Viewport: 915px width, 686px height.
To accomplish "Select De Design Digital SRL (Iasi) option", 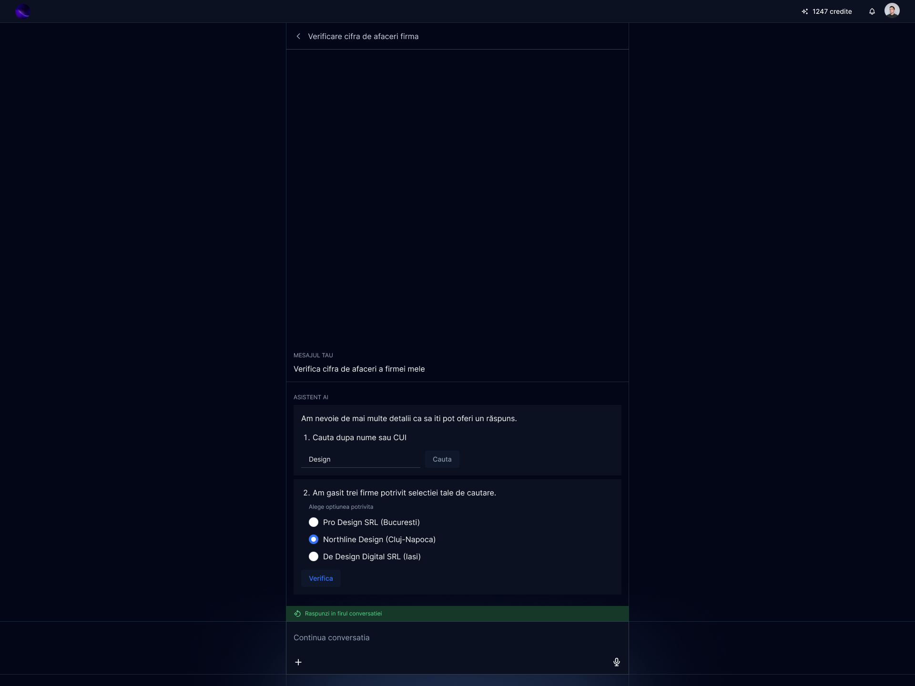I will pos(365,556).
